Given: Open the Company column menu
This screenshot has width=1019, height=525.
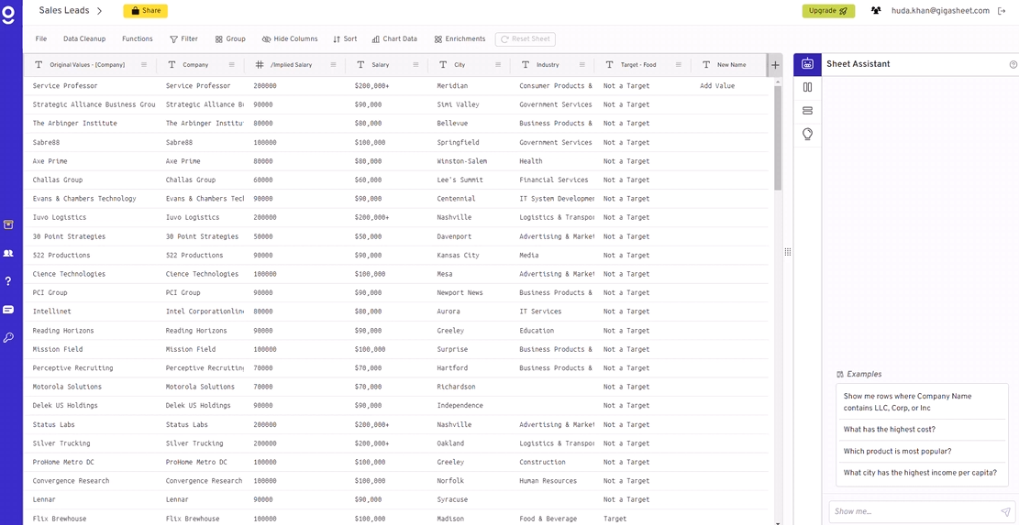Looking at the screenshot, I should click(x=231, y=65).
